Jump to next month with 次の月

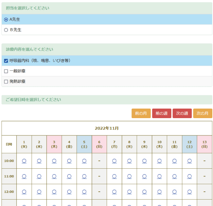click(202, 113)
